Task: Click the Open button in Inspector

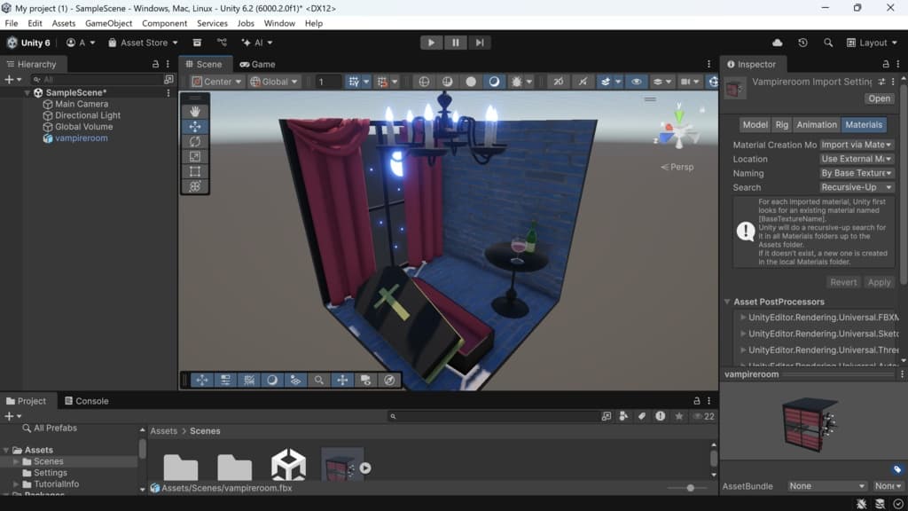Action: tap(880, 98)
